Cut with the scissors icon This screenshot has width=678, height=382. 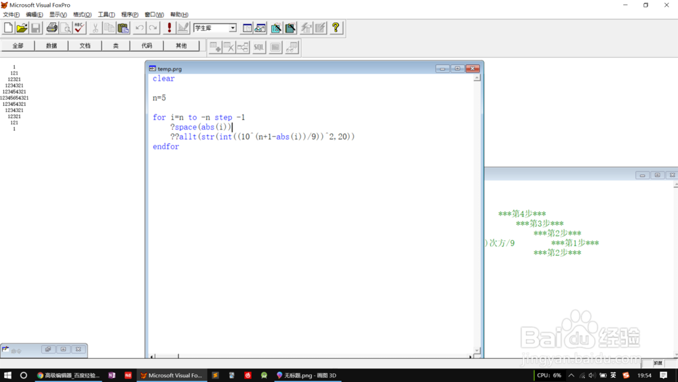(x=96, y=28)
